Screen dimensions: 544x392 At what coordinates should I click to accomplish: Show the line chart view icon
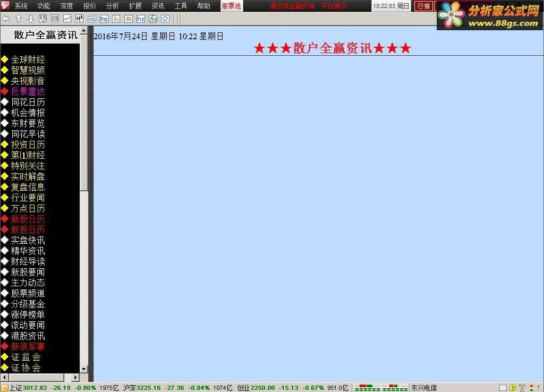[67, 19]
